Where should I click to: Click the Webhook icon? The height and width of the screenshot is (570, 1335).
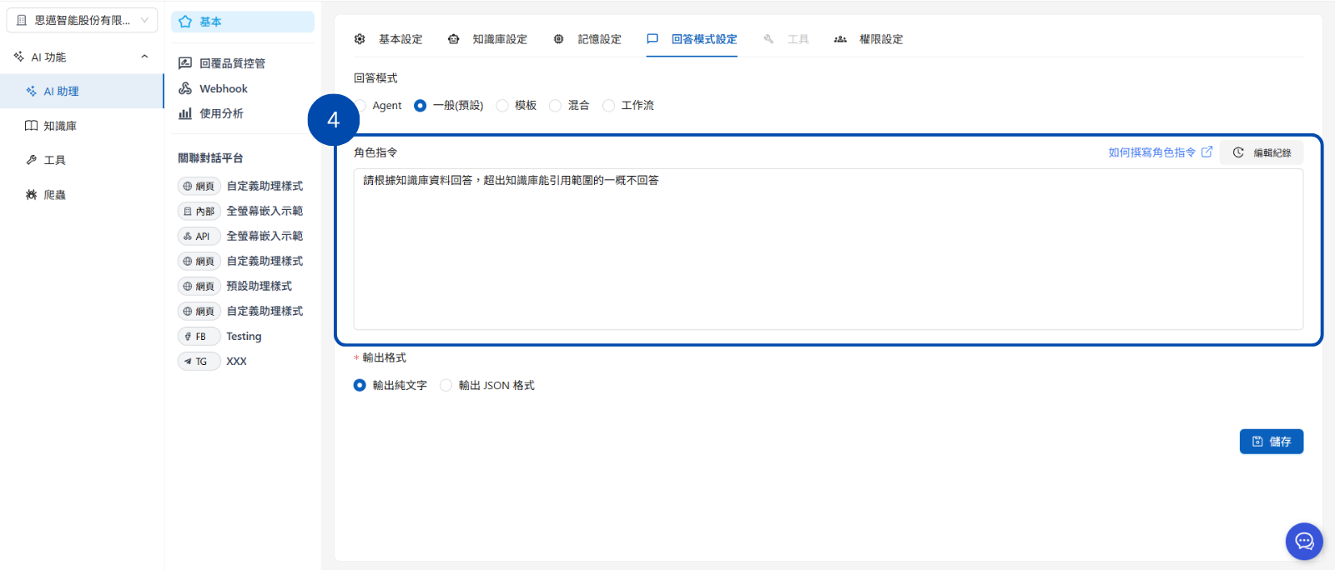[x=185, y=88]
